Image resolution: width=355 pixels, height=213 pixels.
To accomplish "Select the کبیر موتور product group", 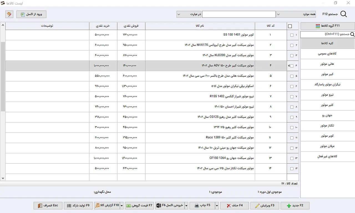I will click(328, 74).
